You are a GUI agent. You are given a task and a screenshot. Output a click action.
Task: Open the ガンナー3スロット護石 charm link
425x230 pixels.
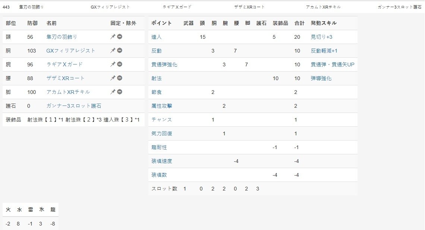[x=74, y=106]
